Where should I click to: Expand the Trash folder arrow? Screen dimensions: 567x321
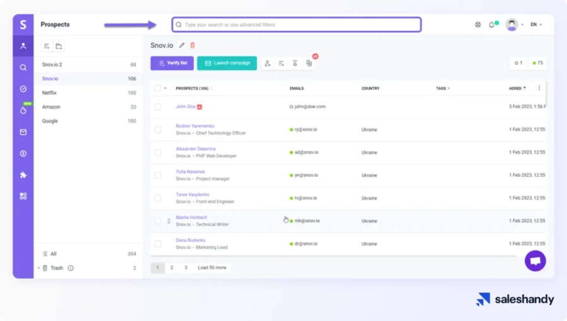click(38, 268)
